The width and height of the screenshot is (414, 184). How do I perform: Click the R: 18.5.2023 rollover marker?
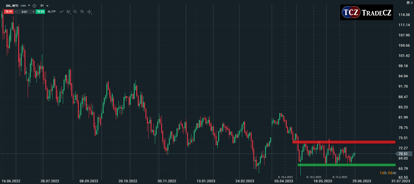314,177
